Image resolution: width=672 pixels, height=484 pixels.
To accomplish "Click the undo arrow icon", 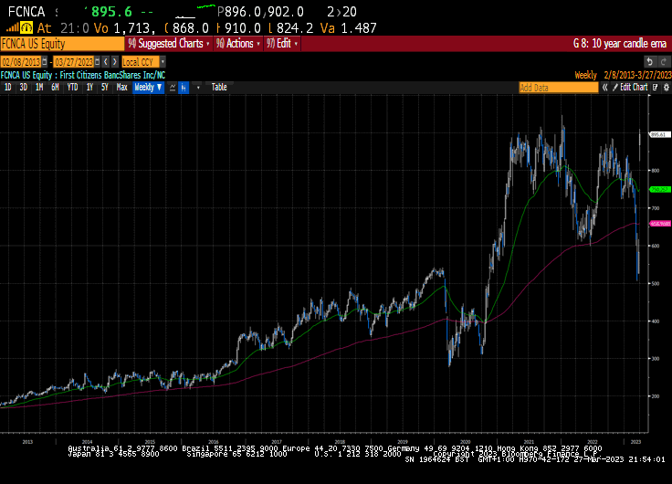I will (650, 62).
